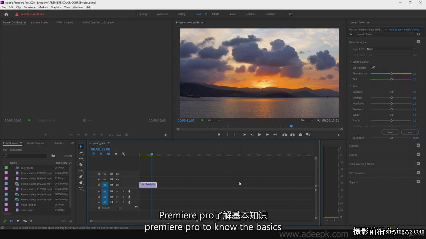Click the Exposure slider handle
The width and height of the screenshot is (426, 239).
pos(392,92)
